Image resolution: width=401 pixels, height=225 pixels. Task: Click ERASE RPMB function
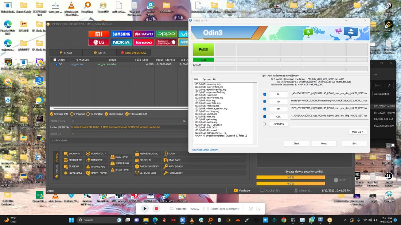click(x=120, y=170)
